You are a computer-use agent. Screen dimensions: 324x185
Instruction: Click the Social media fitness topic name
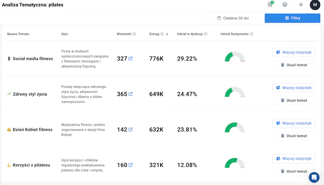[x=33, y=58]
